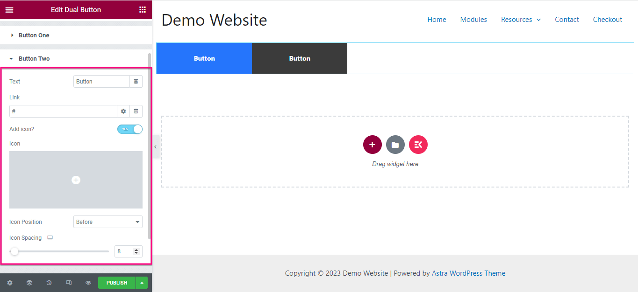Click the Add icon? label
Screen dimensions: 638x292
pos(22,129)
